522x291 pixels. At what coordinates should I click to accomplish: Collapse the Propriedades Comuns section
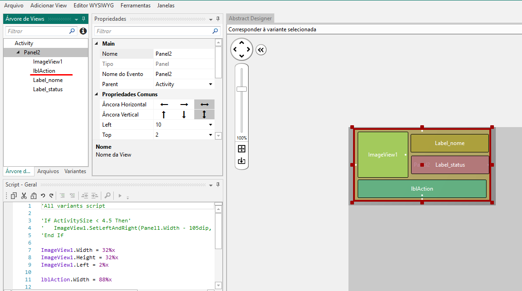[97, 94]
